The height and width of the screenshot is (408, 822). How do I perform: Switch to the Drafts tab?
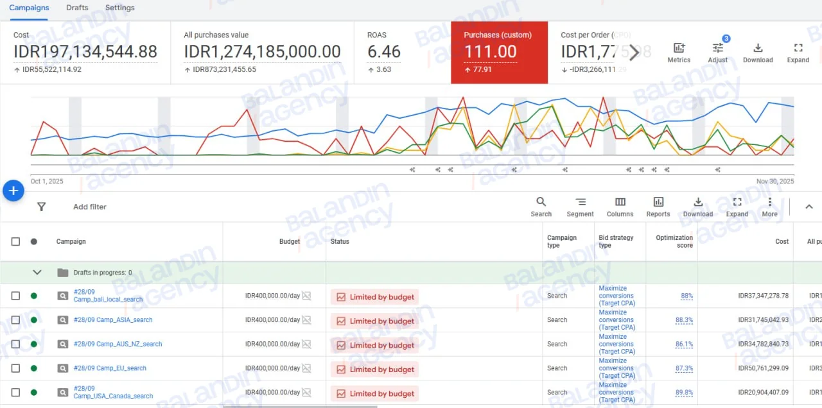click(77, 8)
